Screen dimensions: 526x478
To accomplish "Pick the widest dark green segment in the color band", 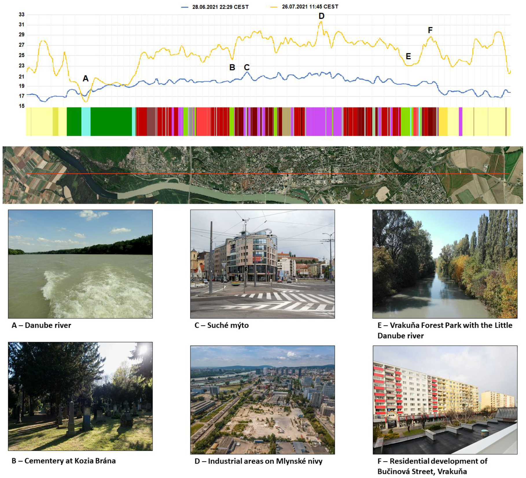I will 111,122.
